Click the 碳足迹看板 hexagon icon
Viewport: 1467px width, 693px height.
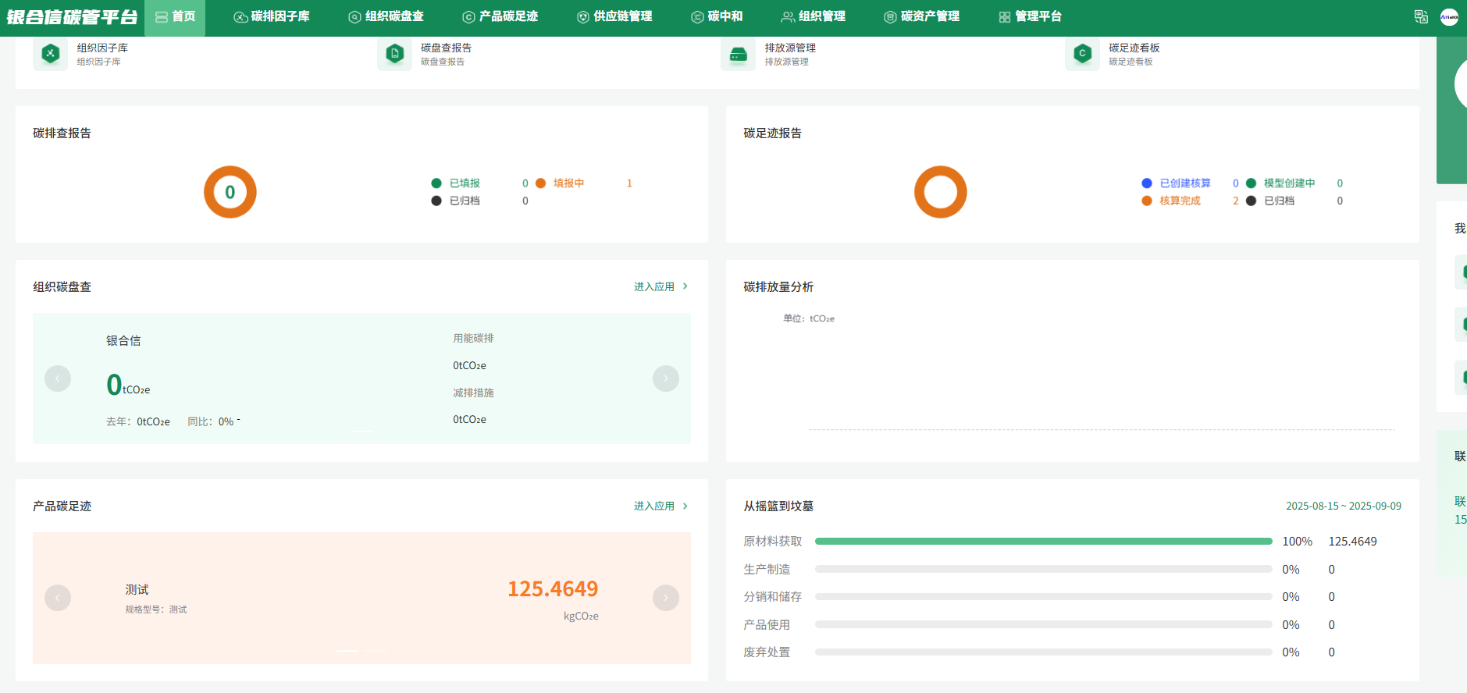coord(1082,54)
